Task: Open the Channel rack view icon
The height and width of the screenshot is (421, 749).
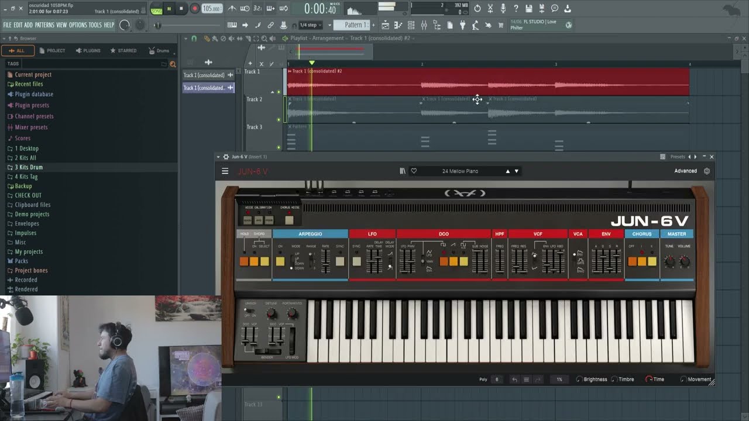Action: pyautogui.click(x=411, y=25)
